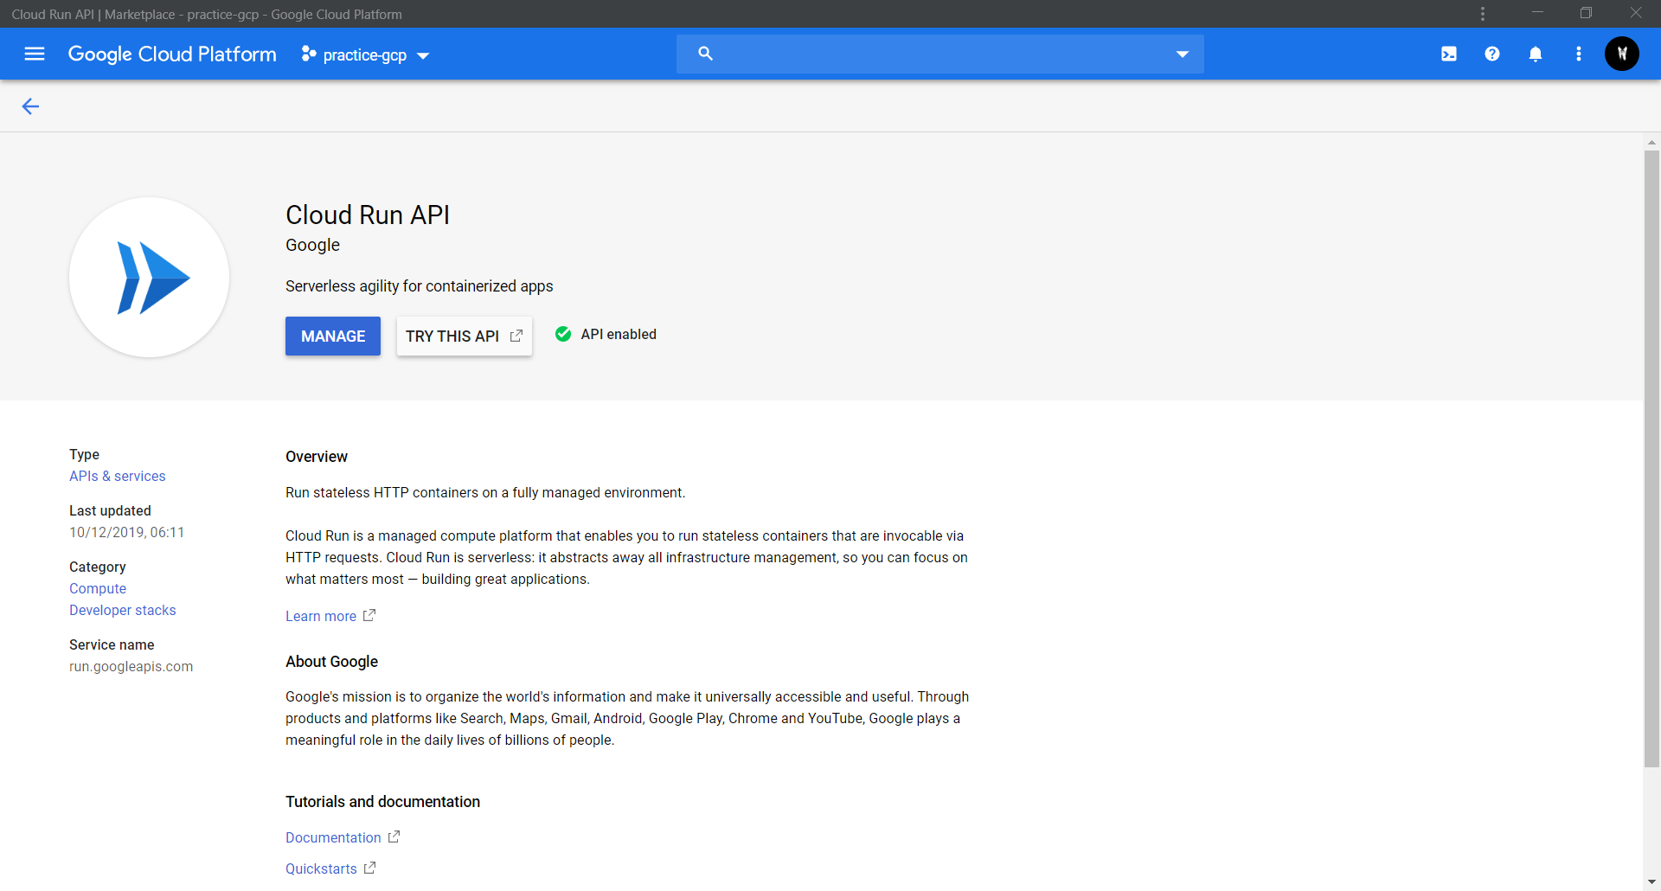Screen dimensions: 1661x891
Task: Open the practice-gcp project selector
Action: click(365, 54)
